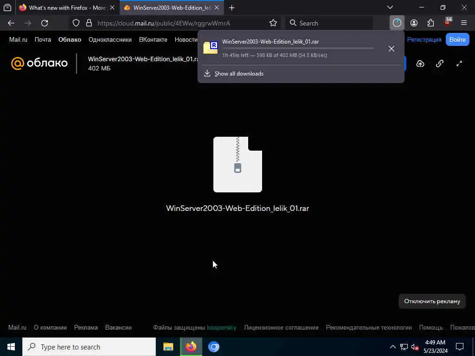Open File Explorer from taskbar
The height and width of the screenshot is (356, 475).
[168, 347]
